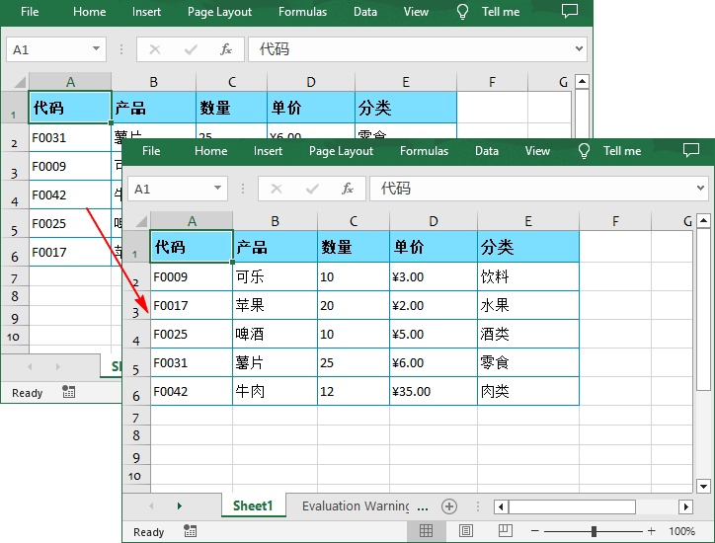Switch to Page Break Preview in status bar
The width and height of the screenshot is (715, 543).
(506, 531)
